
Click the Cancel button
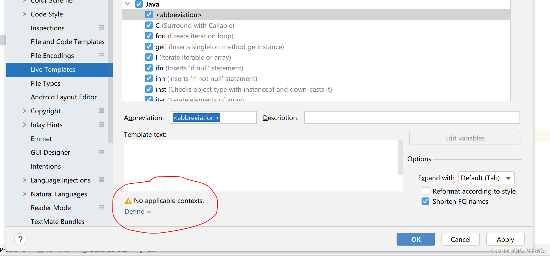click(x=460, y=239)
